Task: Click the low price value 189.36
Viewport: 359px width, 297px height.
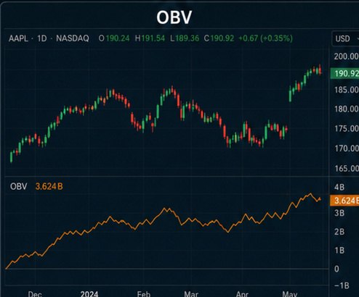Action: click(x=187, y=38)
